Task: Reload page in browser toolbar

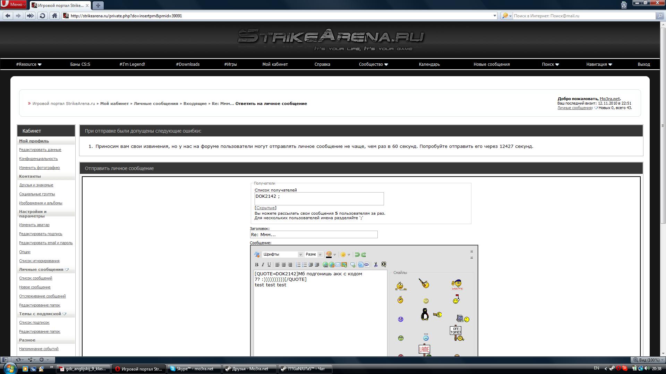Action: [x=42, y=16]
